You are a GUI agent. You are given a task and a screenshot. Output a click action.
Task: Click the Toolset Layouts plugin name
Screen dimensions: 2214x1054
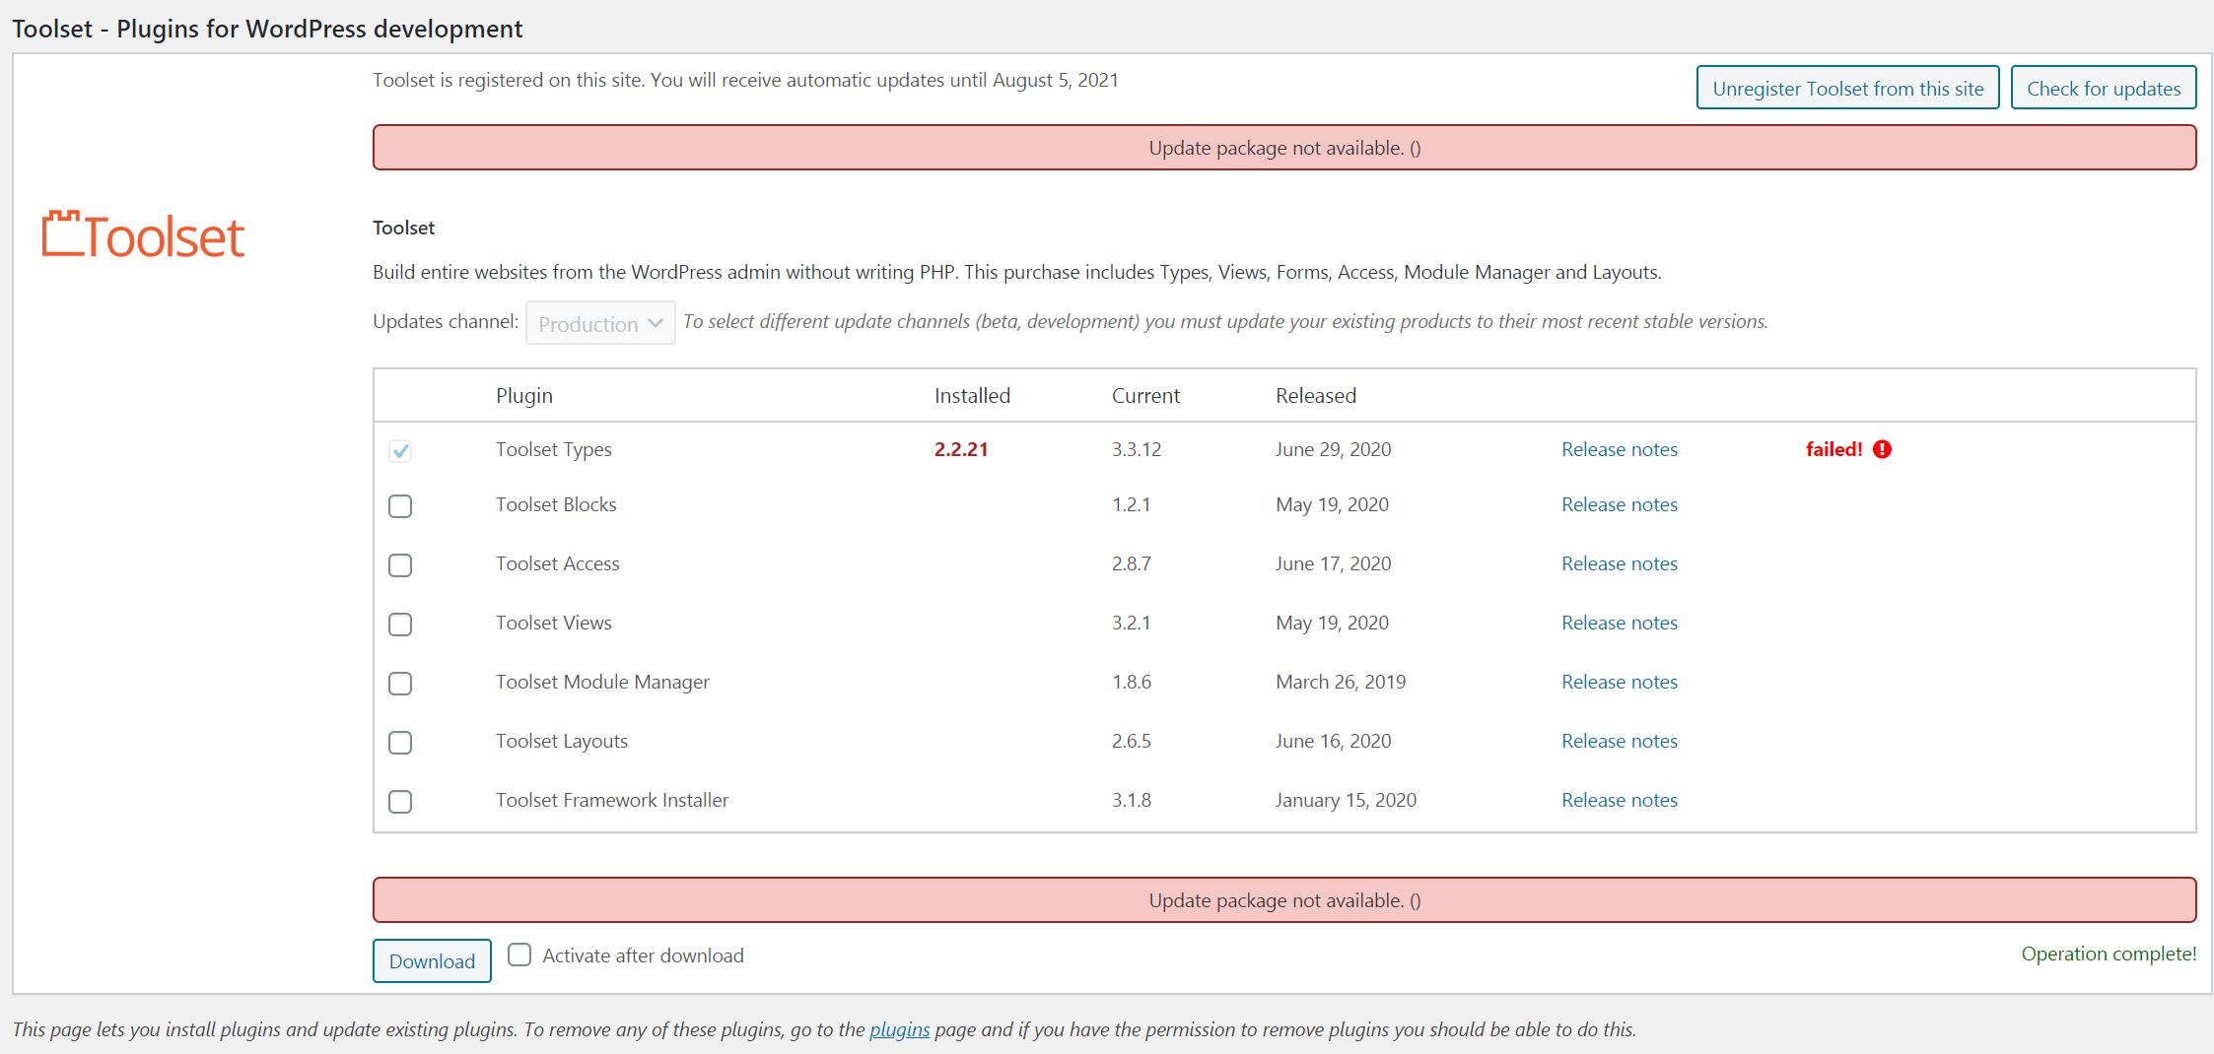[x=561, y=741]
